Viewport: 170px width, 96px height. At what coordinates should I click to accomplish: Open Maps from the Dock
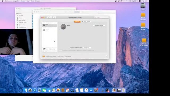(54, 90)
